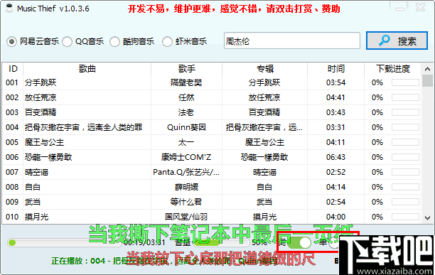435x275 pixels.
Task: Select the 网易云音乐 radio button
Action: click(x=11, y=42)
